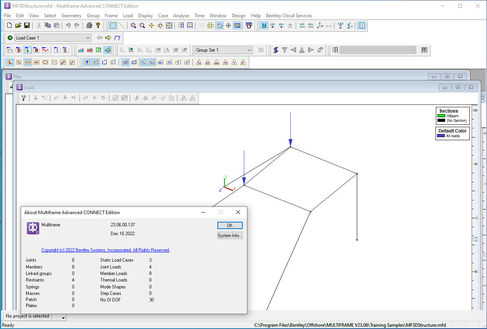Viewport: 487px width, 329px height.
Task: Toggle the legend display icon
Action: 361,26
